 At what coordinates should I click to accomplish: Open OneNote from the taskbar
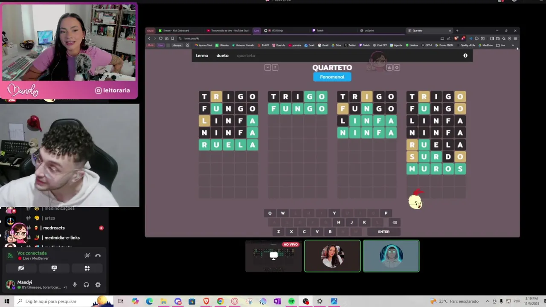[277, 301]
